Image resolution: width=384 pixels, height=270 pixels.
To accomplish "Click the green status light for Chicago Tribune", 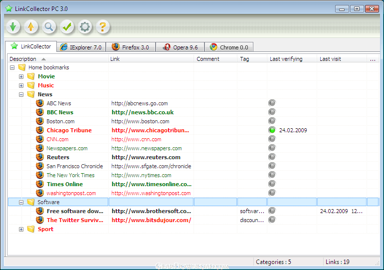I will click(272, 130).
